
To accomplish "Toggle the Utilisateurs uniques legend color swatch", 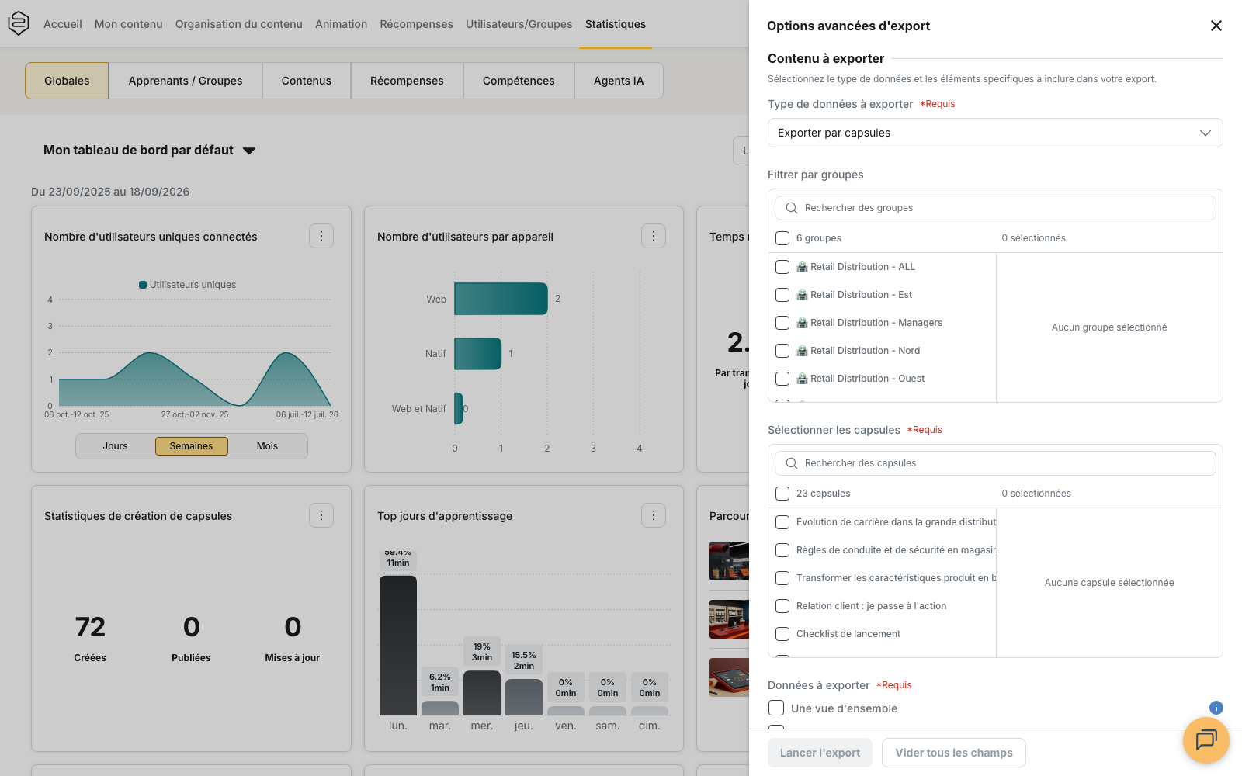I will [143, 285].
